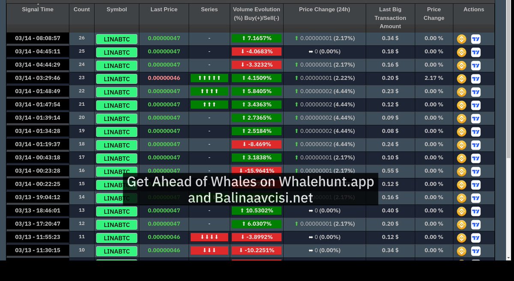Image resolution: width=514 pixels, height=281 pixels.
Task: Click TradingView icon in 11:30:15 row
Action: click(475, 251)
